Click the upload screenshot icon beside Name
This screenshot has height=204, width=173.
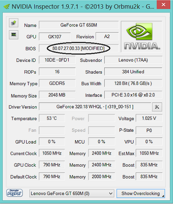[x=14, y=23]
